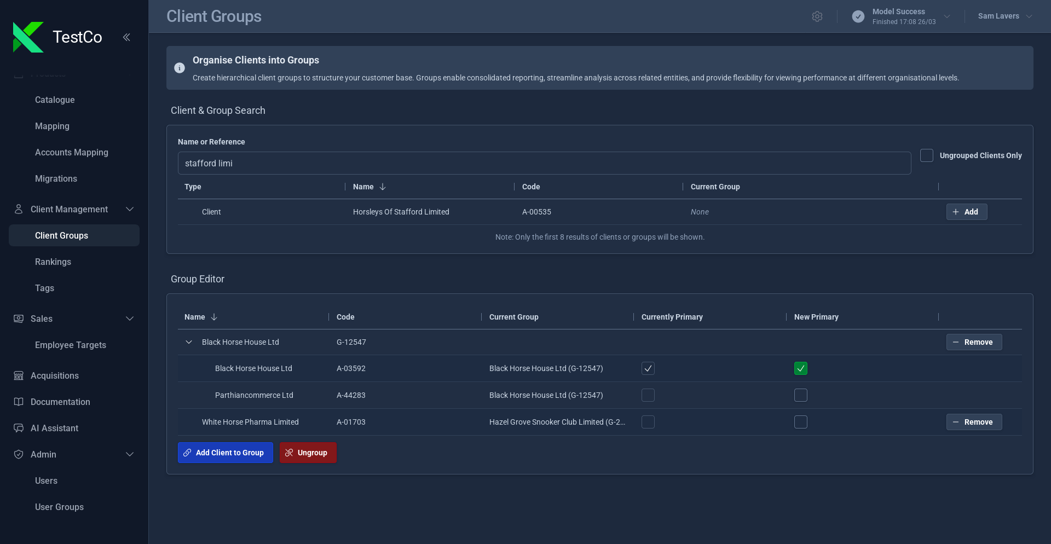Collapse the Black Horse House Ltd group row
Screen dimensions: 1051x544
(189, 342)
